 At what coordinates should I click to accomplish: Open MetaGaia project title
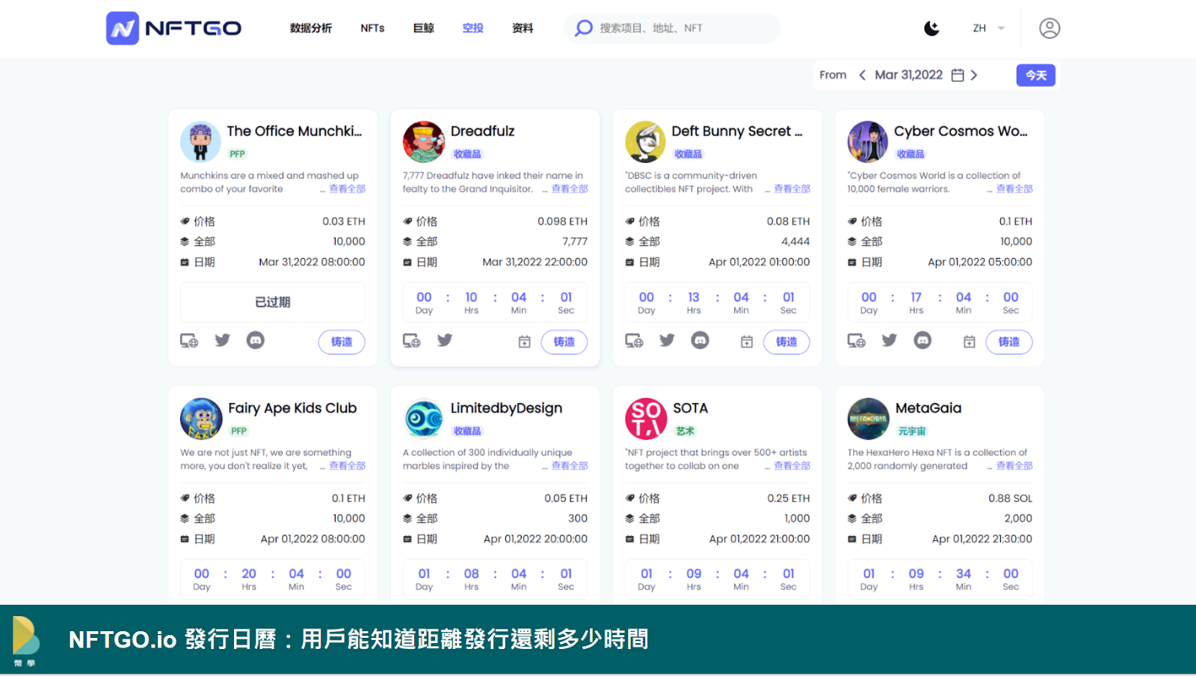tap(928, 408)
